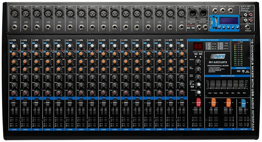Click channel 1's white GAIN knob
262x142 pixels.
[14, 46]
